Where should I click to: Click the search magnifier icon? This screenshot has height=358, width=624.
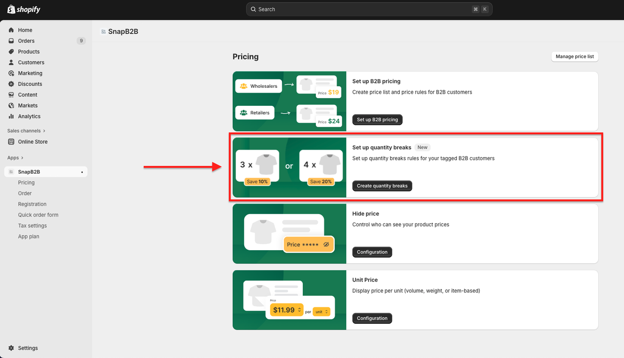pyautogui.click(x=253, y=9)
